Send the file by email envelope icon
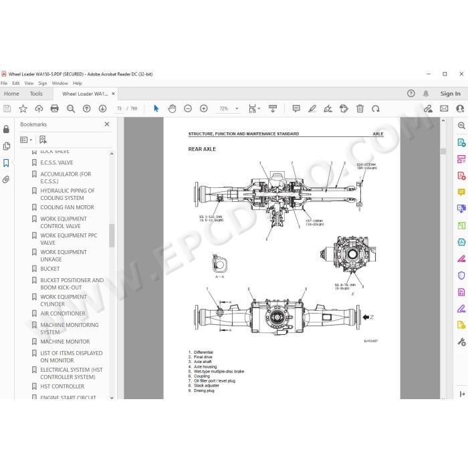468x468 pixels. point(444,108)
